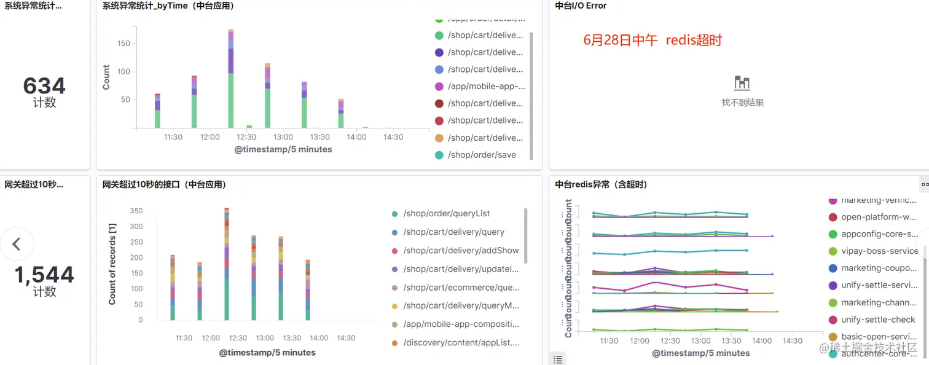This screenshot has width=929, height=365.
Task: Click legend scrollbar in 系统异常统计_byTime panel
Action: pyautogui.click(x=531, y=95)
